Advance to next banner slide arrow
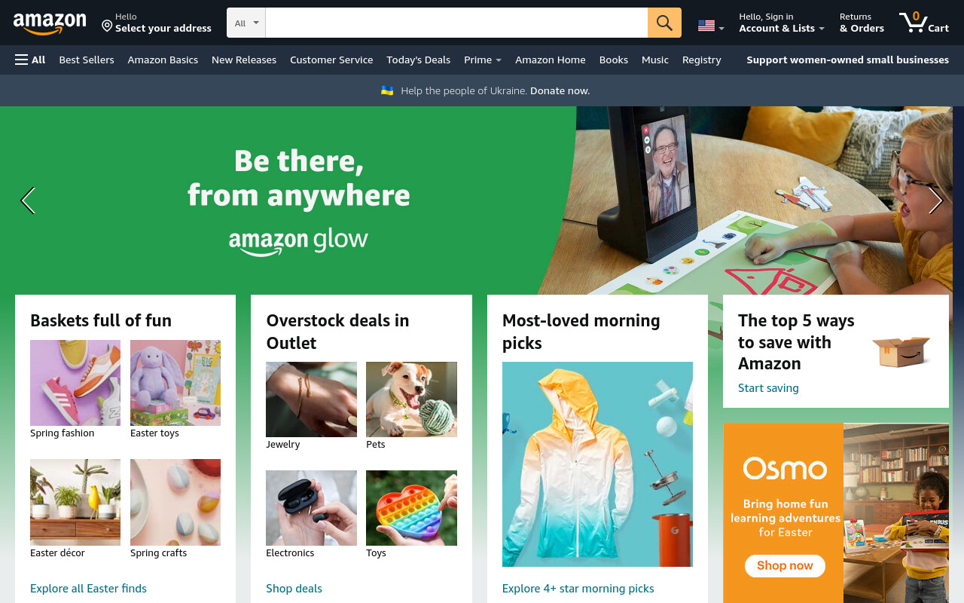964x603 pixels. click(x=935, y=200)
